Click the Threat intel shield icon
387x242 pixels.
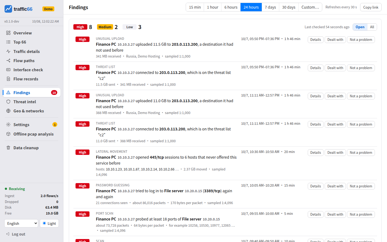[8, 102]
